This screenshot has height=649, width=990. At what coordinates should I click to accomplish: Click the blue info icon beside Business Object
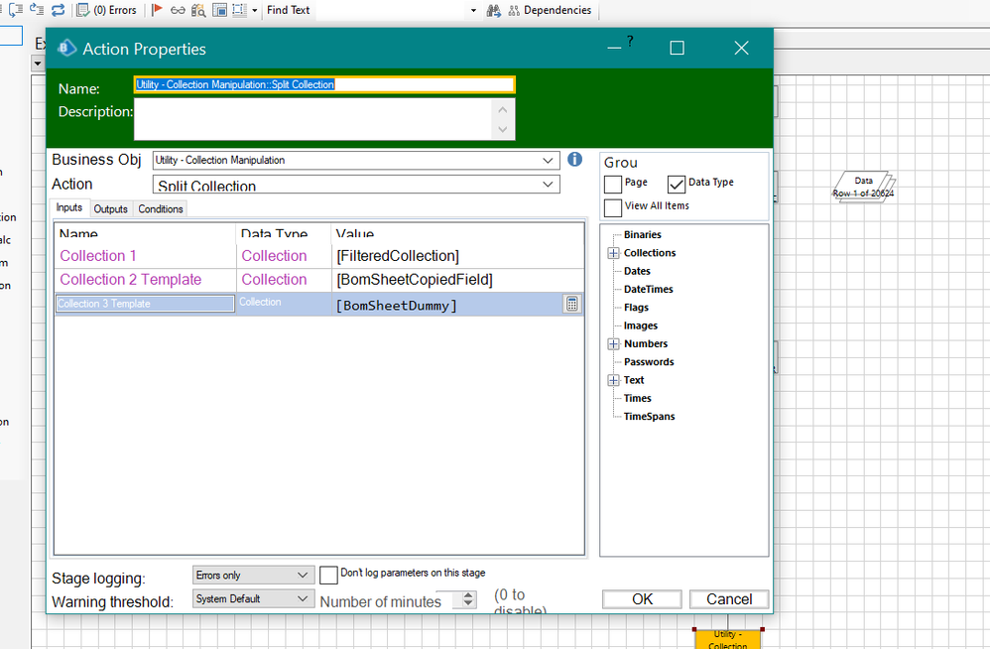pyautogui.click(x=574, y=160)
